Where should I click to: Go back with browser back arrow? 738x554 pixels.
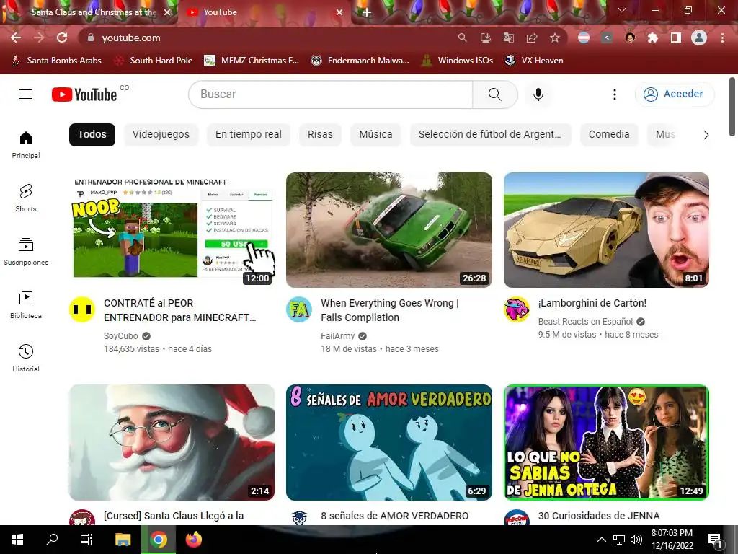(16, 38)
